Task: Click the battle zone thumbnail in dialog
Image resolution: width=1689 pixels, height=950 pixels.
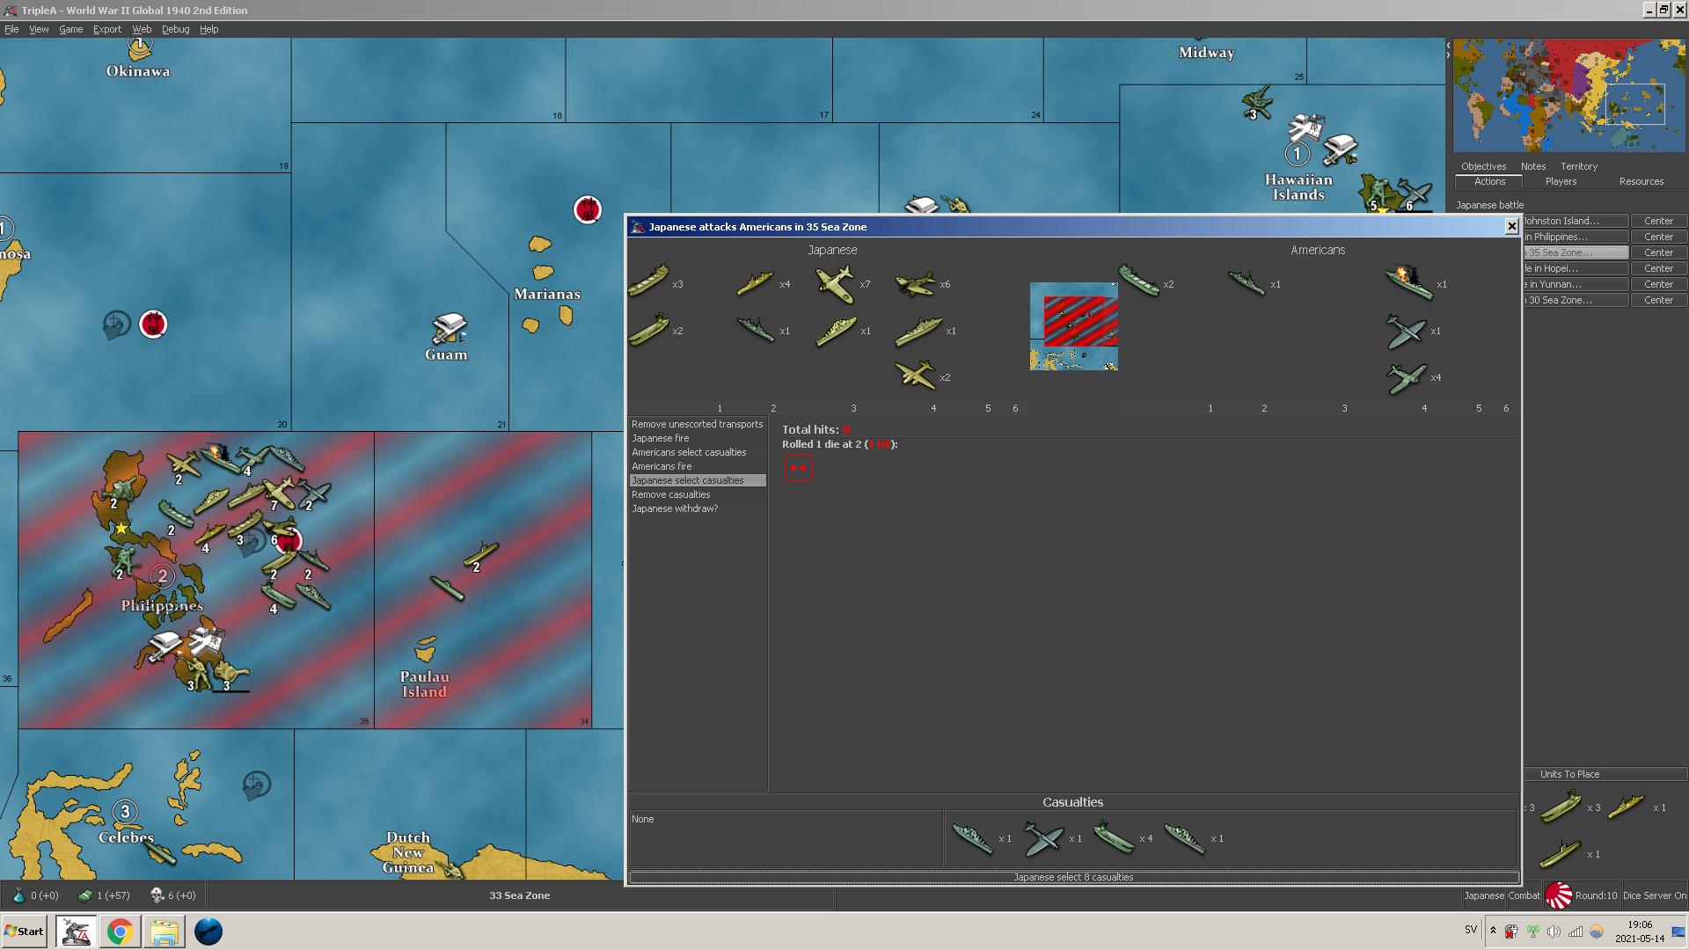Action: tap(1073, 326)
